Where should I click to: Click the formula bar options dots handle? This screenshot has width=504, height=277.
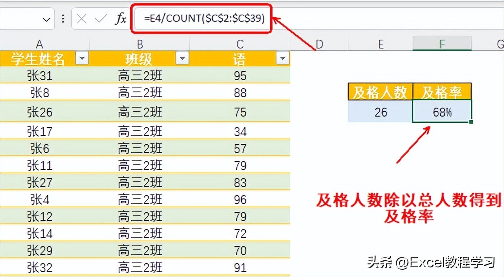coord(63,19)
